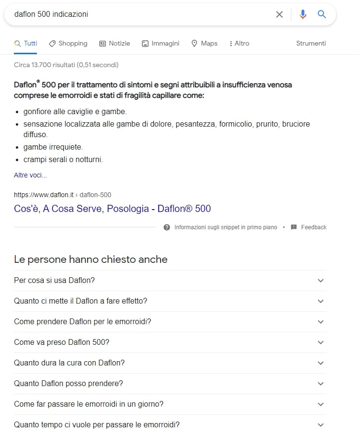Viewport: 359px width, 435px height.
Task: Clear the search box with the X icon
Action: click(279, 14)
